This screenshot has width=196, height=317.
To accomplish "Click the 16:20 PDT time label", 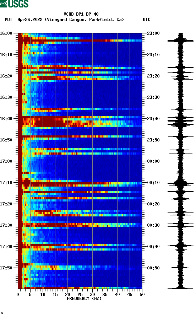I will [6, 76].
